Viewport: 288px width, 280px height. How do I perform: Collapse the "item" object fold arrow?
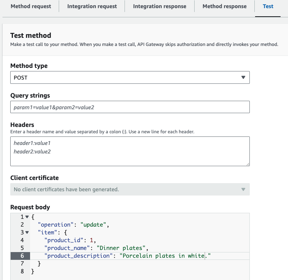tap(27, 233)
